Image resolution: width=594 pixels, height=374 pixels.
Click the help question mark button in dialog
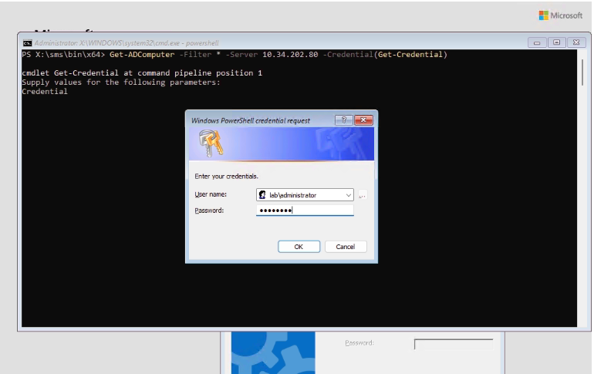[x=343, y=120]
